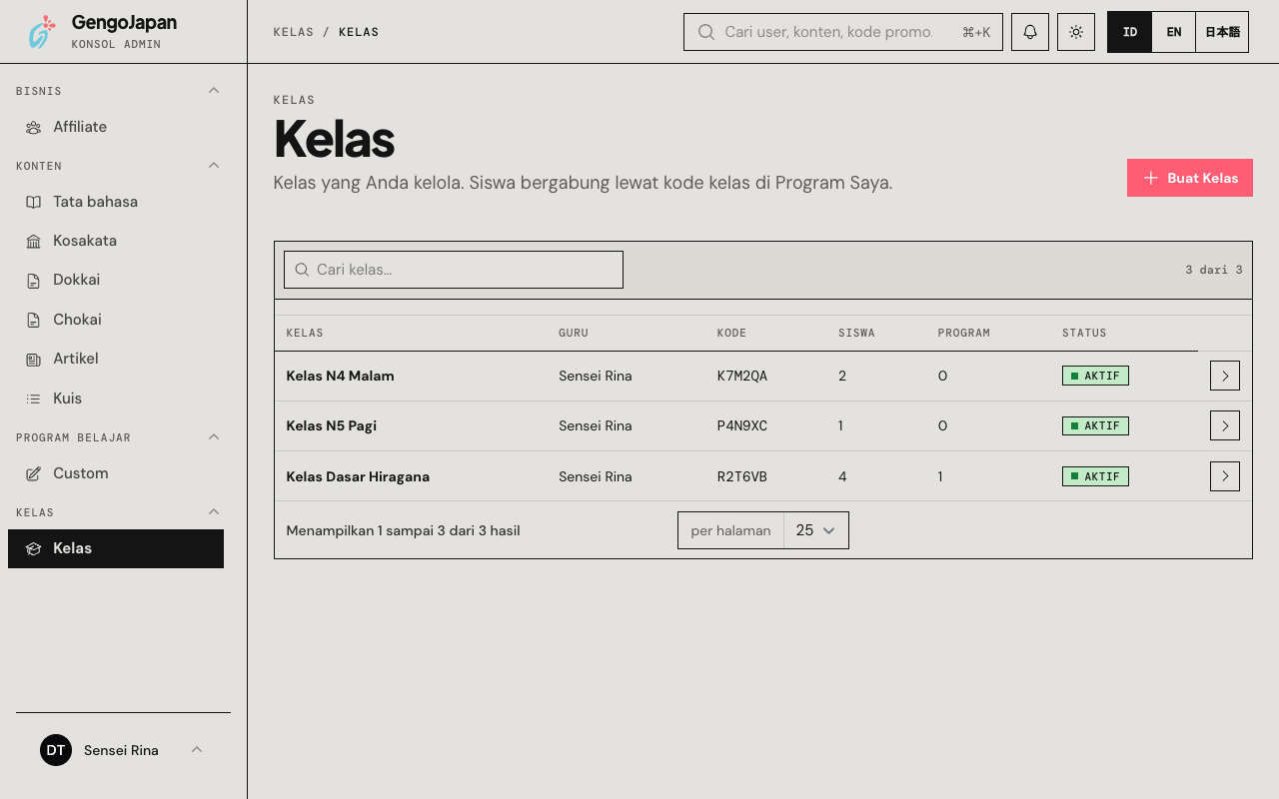Collapse the Konten sidebar section
Image resolution: width=1279 pixels, height=799 pixels.
[214, 166]
